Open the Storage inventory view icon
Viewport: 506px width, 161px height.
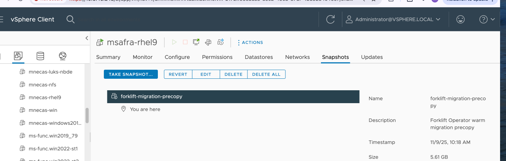[40, 56]
